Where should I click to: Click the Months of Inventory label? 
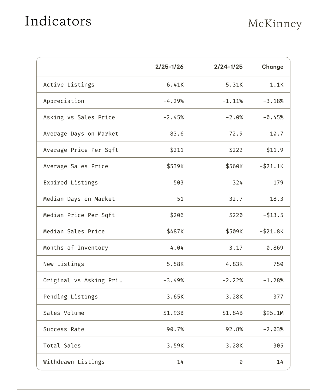point(76,248)
